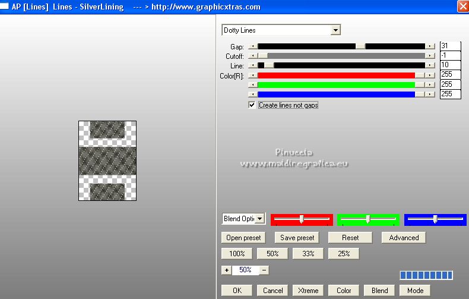Click the Blend button
This screenshot has width=469, height=299.
tap(379, 290)
